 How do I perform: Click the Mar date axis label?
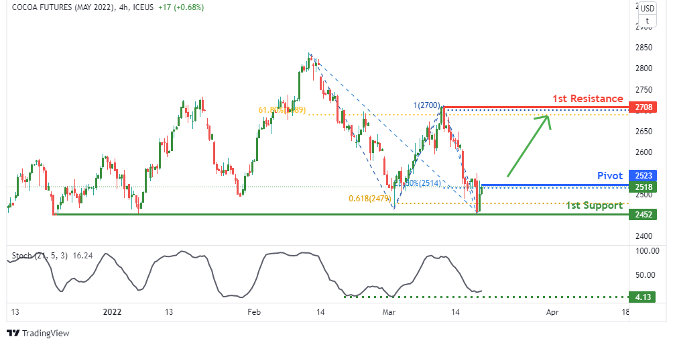(x=389, y=312)
